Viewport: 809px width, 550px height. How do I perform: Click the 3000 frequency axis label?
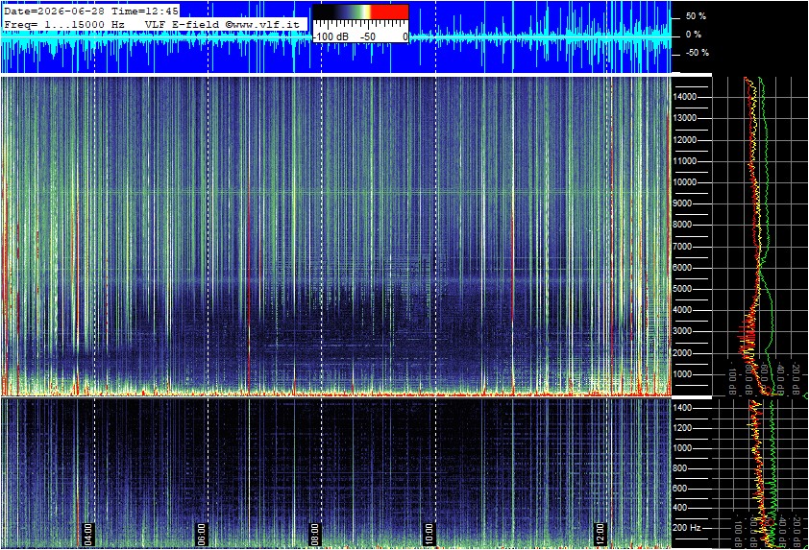point(682,331)
